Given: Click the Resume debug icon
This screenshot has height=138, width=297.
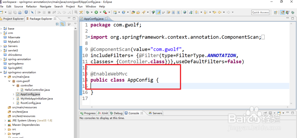Looking at the screenshot, I should 39,12.
